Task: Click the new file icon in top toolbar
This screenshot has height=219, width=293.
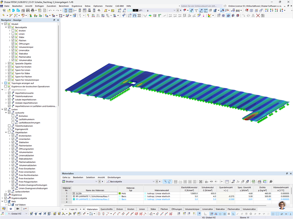Action: click(4, 11)
